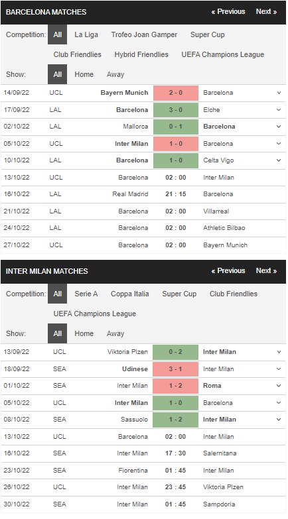Open chevron for Mallorca 0-1 Barcelona match

(279, 127)
